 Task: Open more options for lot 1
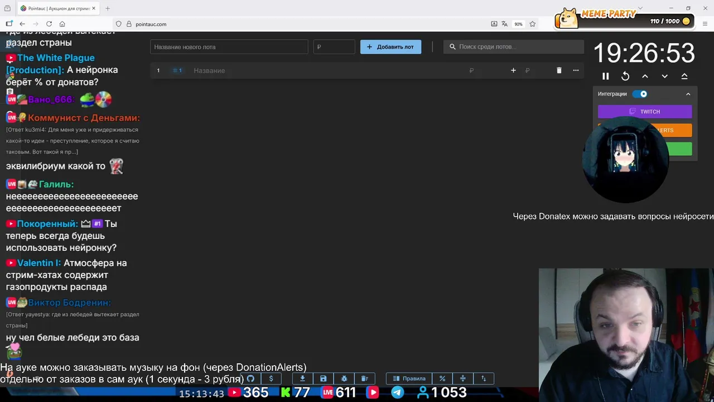pos(576,70)
